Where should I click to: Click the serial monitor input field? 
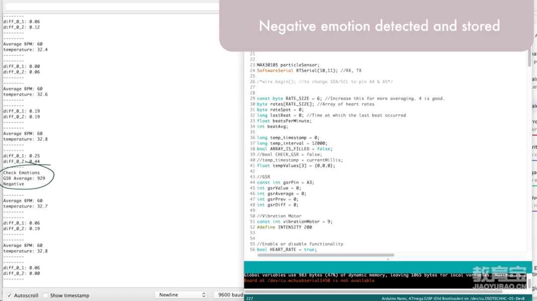[112, 6]
